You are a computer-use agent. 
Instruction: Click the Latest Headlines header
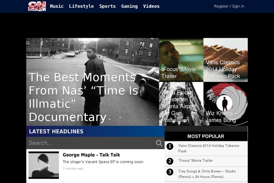95,131
